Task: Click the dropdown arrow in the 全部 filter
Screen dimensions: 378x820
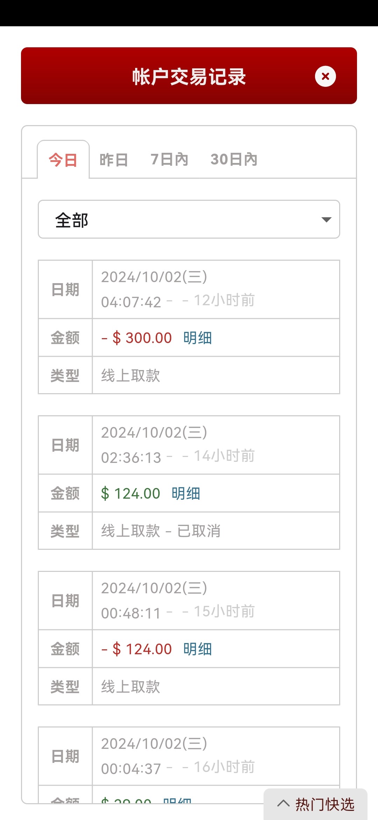Action: click(326, 220)
